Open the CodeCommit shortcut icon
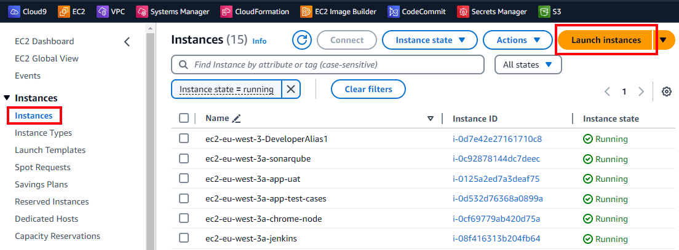Viewport: 679px width, 250px height. [393, 12]
